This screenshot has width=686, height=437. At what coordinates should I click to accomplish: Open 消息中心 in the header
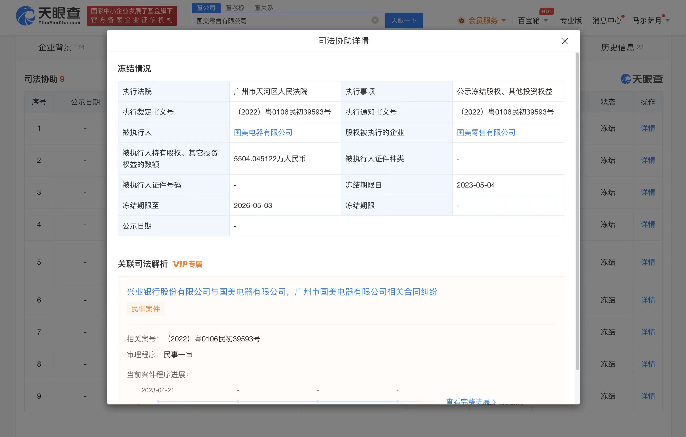coord(607,20)
